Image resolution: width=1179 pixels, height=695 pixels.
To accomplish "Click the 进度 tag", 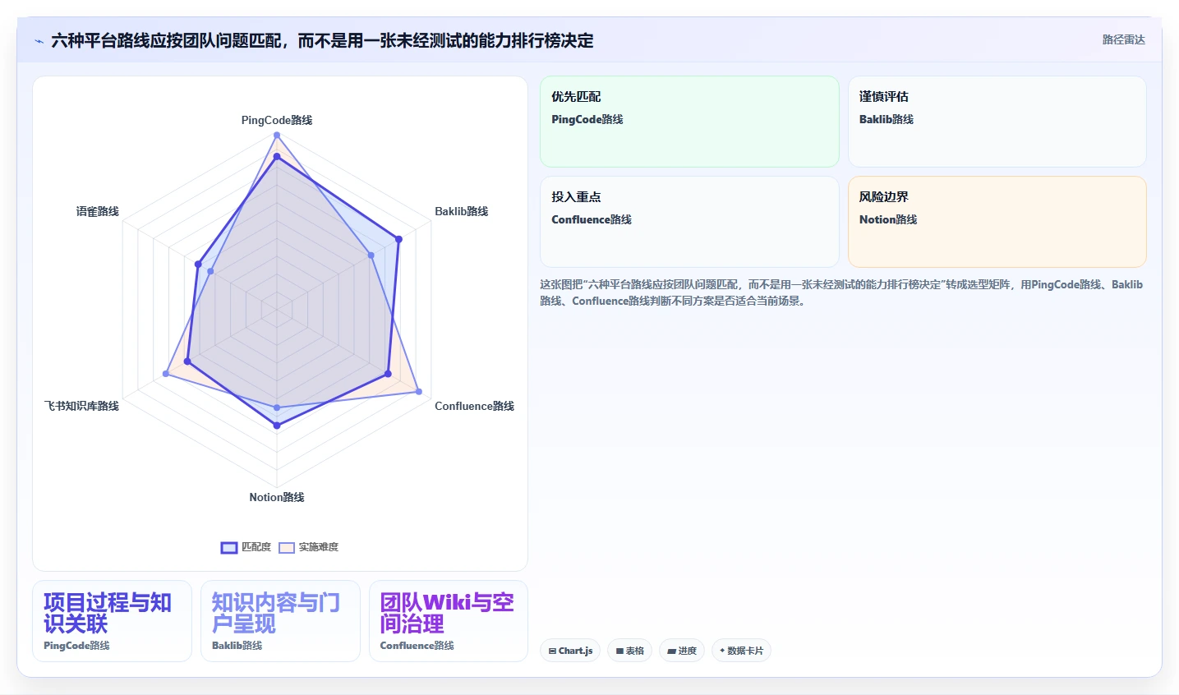I will coord(682,651).
